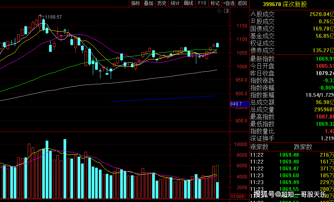Image resolution: width=334 pixels, height=202 pixels.
Task: Click the 总成交量 row label
Action: (x=262, y=110)
